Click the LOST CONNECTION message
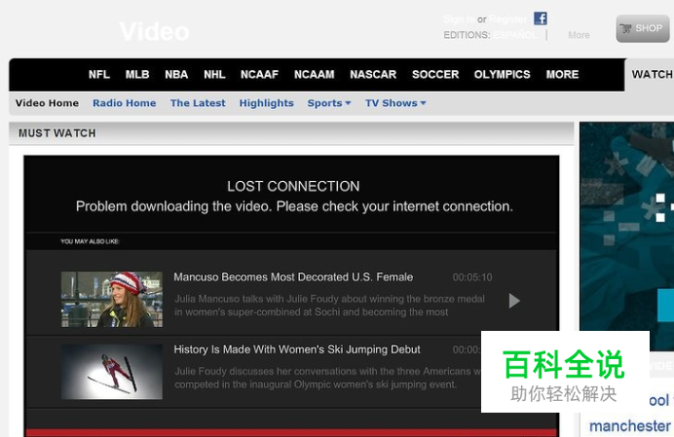Image resolution: width=674 pixels, height=437 pixels. pos(293,186)
